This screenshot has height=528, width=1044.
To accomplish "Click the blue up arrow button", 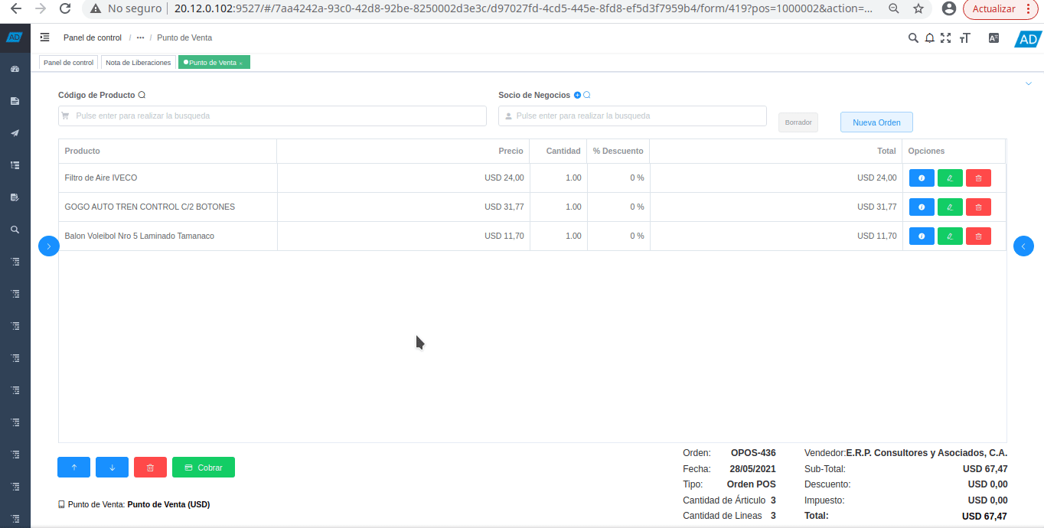I will [73, 468].
